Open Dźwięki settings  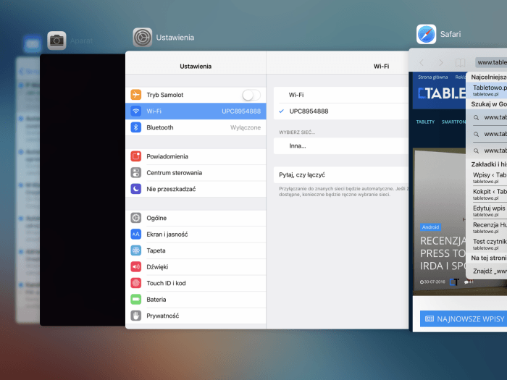[x=196, y=266]
